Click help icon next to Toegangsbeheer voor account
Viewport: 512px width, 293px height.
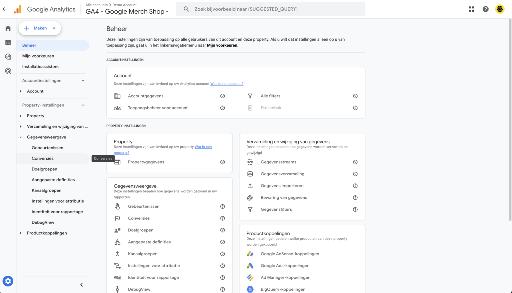coord(222,108)
